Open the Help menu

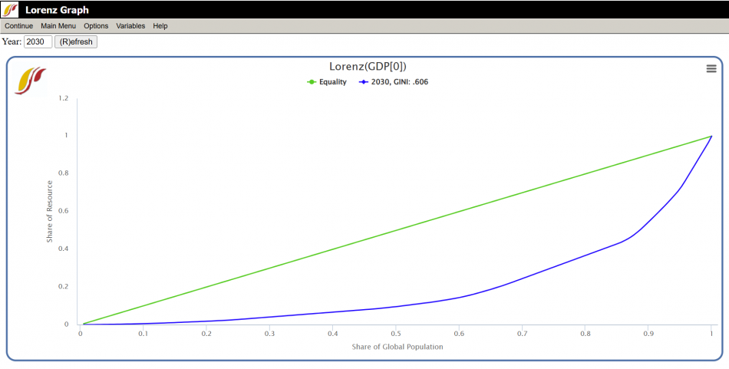(x=160, y=26)
